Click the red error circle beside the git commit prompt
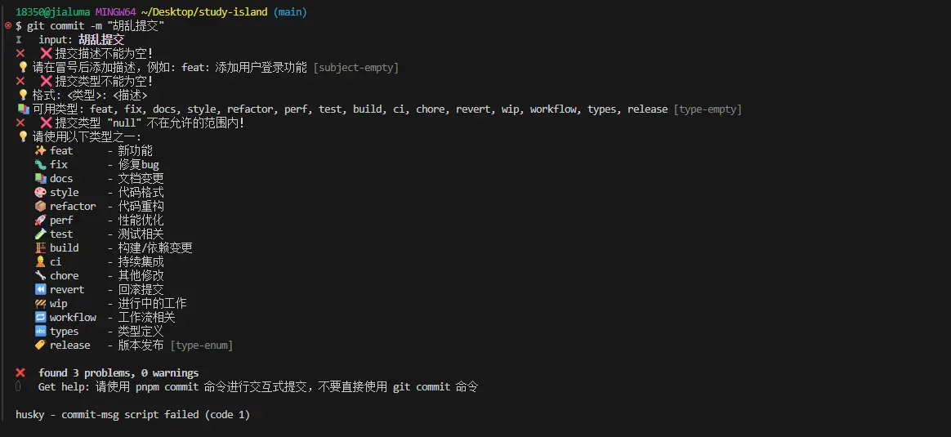The height and width of the screenshot is (437, 951). coord(7,26)
